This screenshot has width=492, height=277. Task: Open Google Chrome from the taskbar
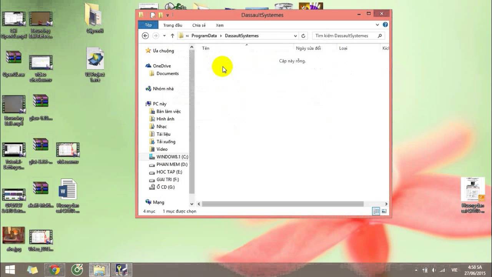click(x=55, y=270)
